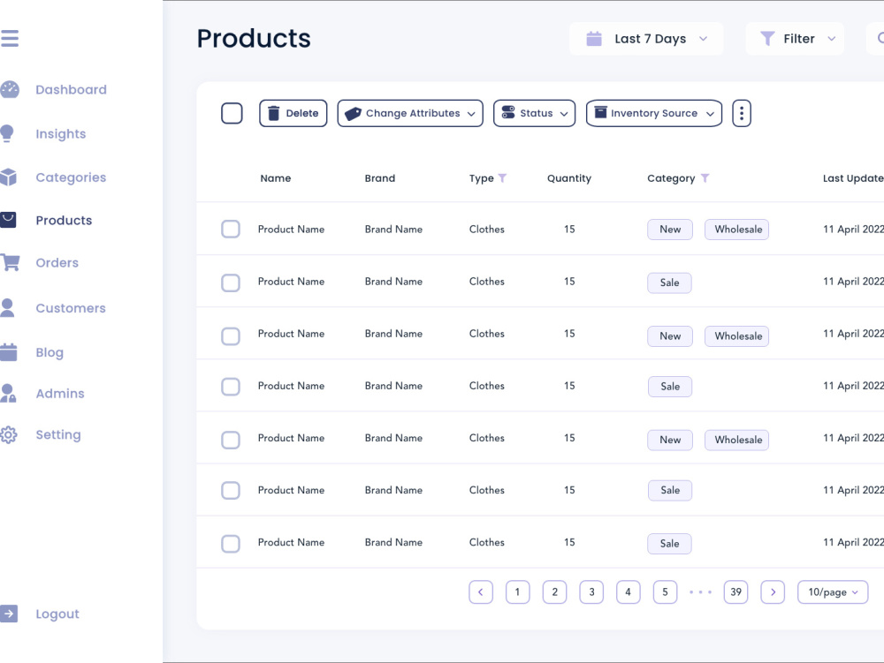The height and width of the screenshot is (663, 884).
Task: Open the Blog menu item
Action: click(x=50, y=352)
